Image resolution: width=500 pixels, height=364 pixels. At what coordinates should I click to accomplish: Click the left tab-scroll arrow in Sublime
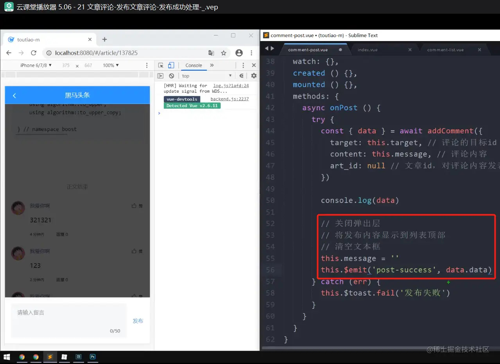[x=267, y=48]
